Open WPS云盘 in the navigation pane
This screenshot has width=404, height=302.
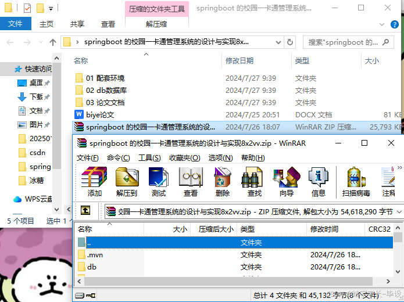click(x=33, y=199)
